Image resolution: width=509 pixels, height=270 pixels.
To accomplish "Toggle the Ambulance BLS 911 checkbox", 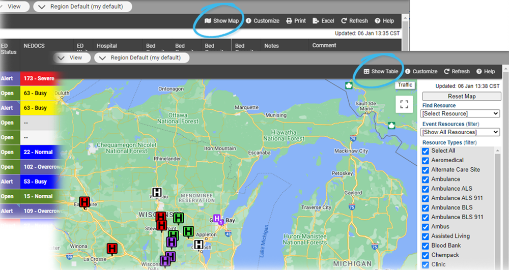I will point(425,217).
